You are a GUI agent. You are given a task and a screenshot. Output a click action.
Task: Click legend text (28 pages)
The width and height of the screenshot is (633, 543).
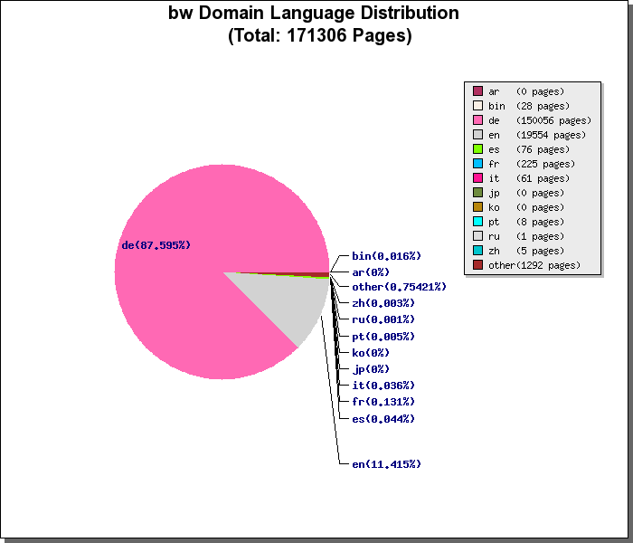543,106
